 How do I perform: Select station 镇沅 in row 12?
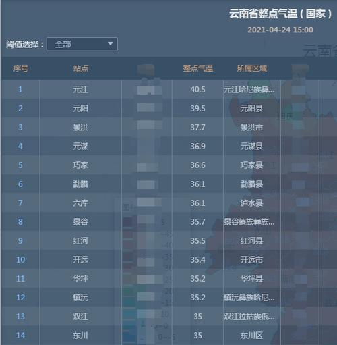pos(80,298)
